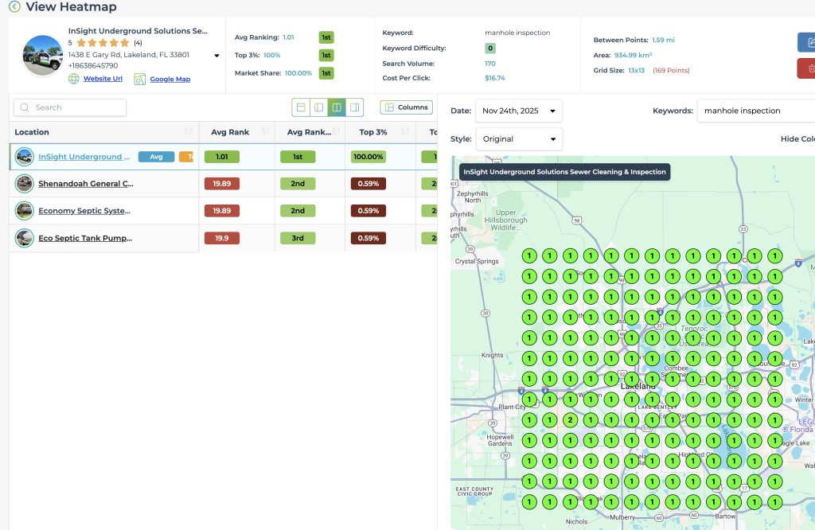Open the Date dropdown showing Nov 24th, 2025

point(519,111)
